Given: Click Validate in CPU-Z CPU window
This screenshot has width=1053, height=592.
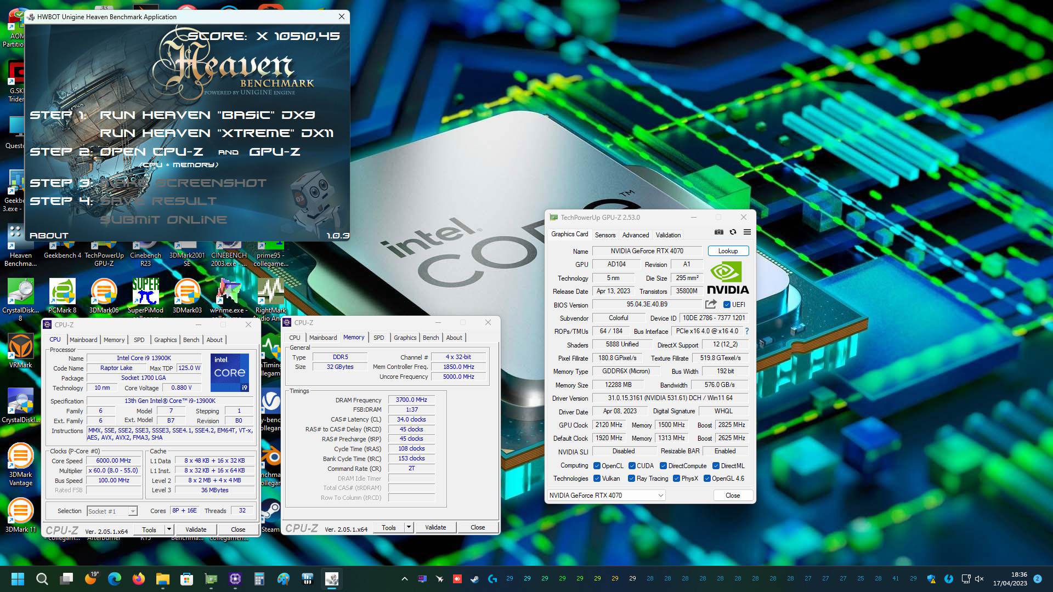Looking at the screenshot, I should 196,530.
